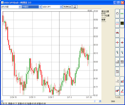Click the zoom out magnifier
Image resolution: width=125 pixels, height=105 pixels.
122,52
